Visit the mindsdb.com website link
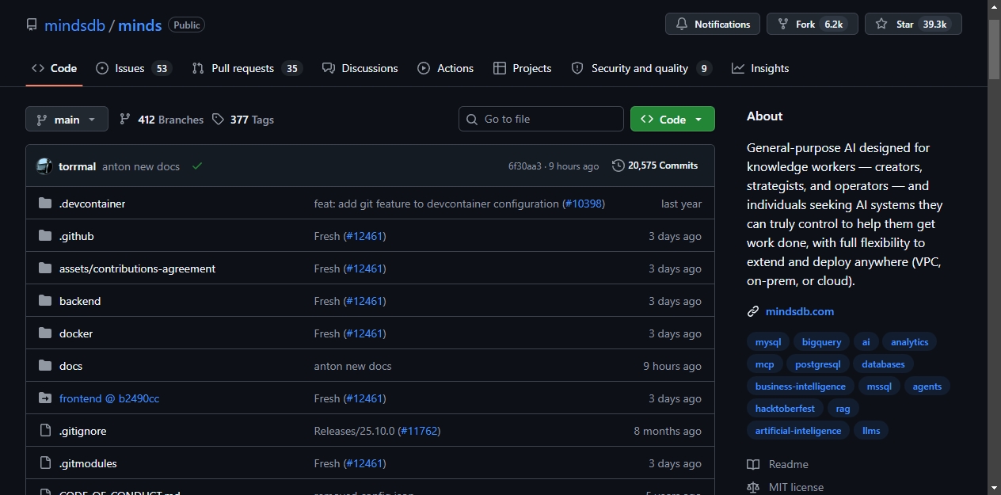This screenshot has height=495, width=1001. [x=800, y=311]
